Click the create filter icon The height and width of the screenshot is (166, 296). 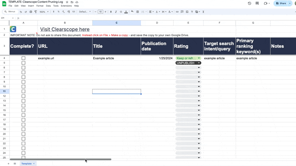192,12
